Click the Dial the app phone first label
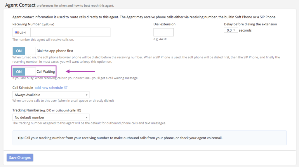Viewport: 299px width, 167px height. click(x=55, y=51)
